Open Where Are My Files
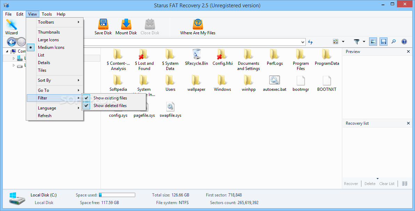The image size is (415, 211). (198, 27)
